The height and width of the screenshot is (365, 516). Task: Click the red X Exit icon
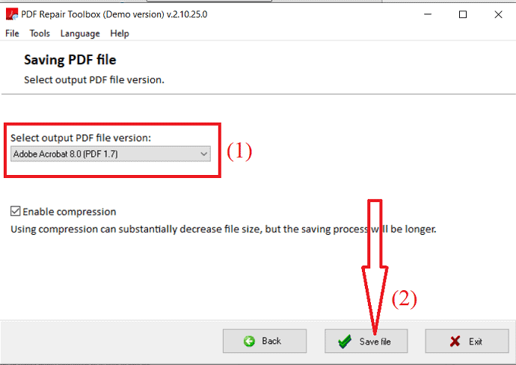click(455, 341)
